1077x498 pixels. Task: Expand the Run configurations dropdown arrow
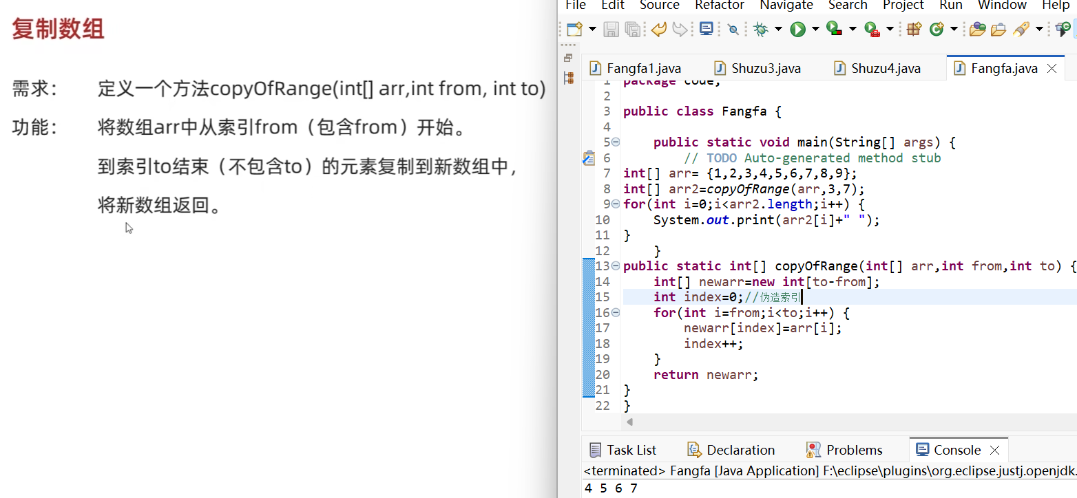click(x=815, y=29)
